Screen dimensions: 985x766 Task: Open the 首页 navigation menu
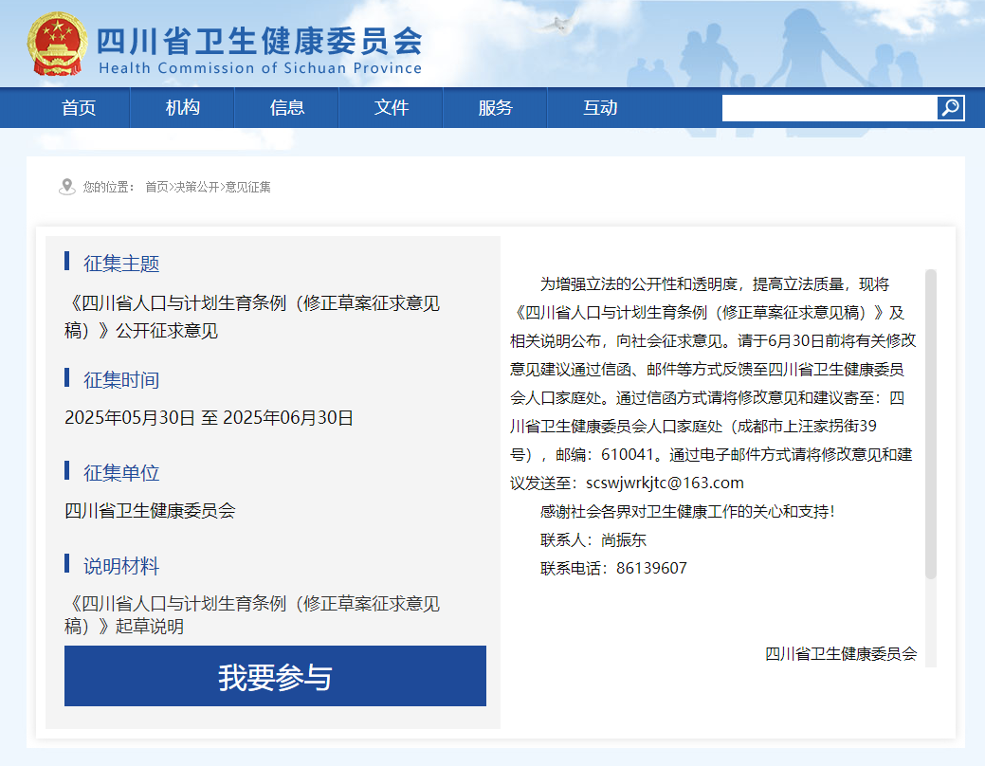[79, 107]
